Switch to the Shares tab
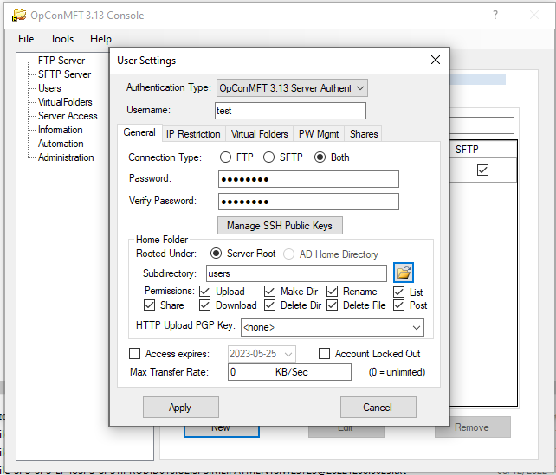556x475 pixels. point(364,134)
